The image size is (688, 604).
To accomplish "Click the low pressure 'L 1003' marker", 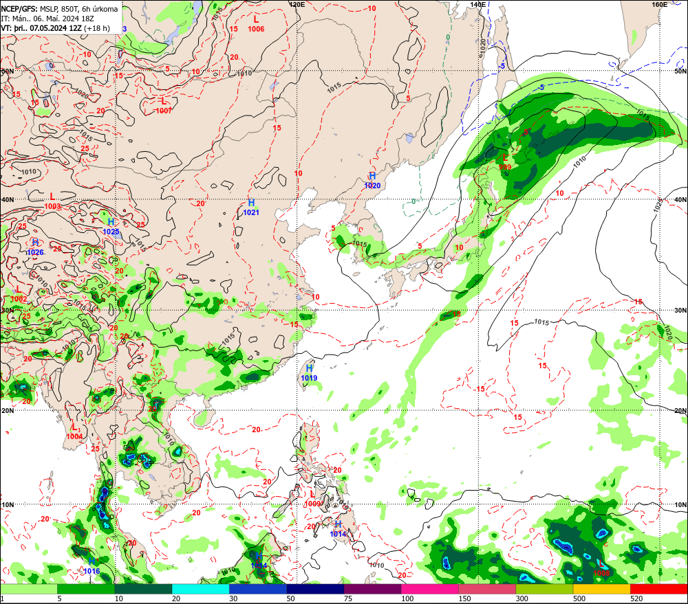I will click(53, 201).
